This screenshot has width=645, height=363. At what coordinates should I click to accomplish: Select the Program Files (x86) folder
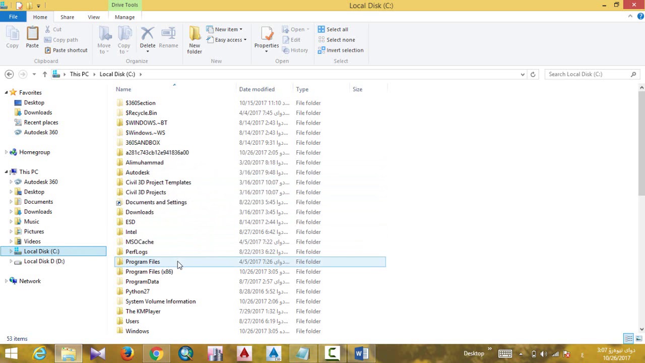[x=149, y=272]
